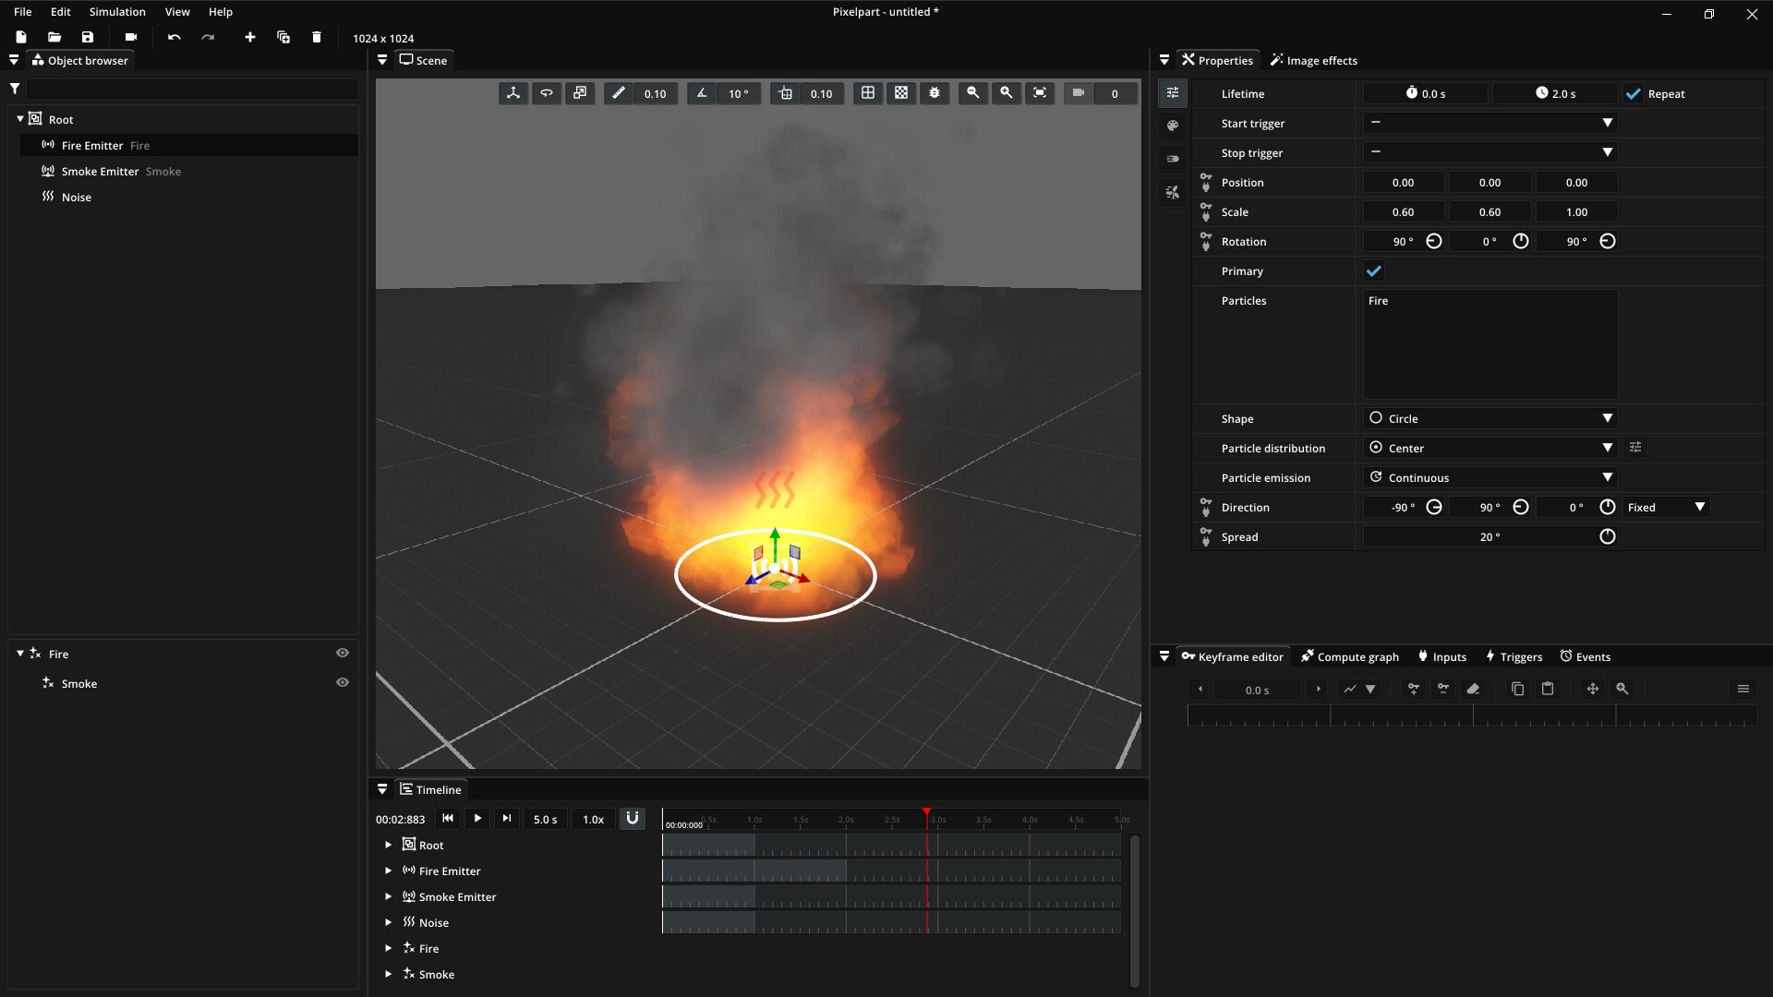The image size is (1773, 997).
Task: Click the render camera icon in the main toolbar
Action: (x=131, y=38)
